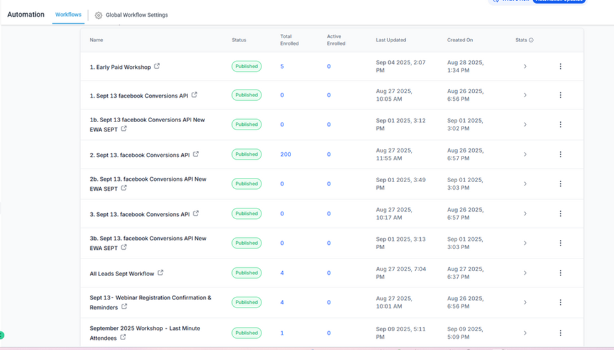614x350 pixels.
Task: Open September 2025 Workshop - Last Minute Attendees
Action: coord(145,333)
